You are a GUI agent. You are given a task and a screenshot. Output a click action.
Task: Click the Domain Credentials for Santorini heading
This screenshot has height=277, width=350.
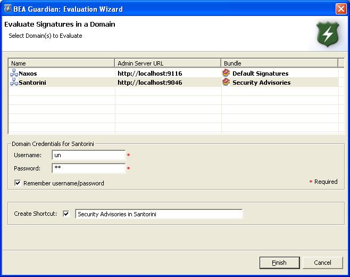[x=53, y=144]
